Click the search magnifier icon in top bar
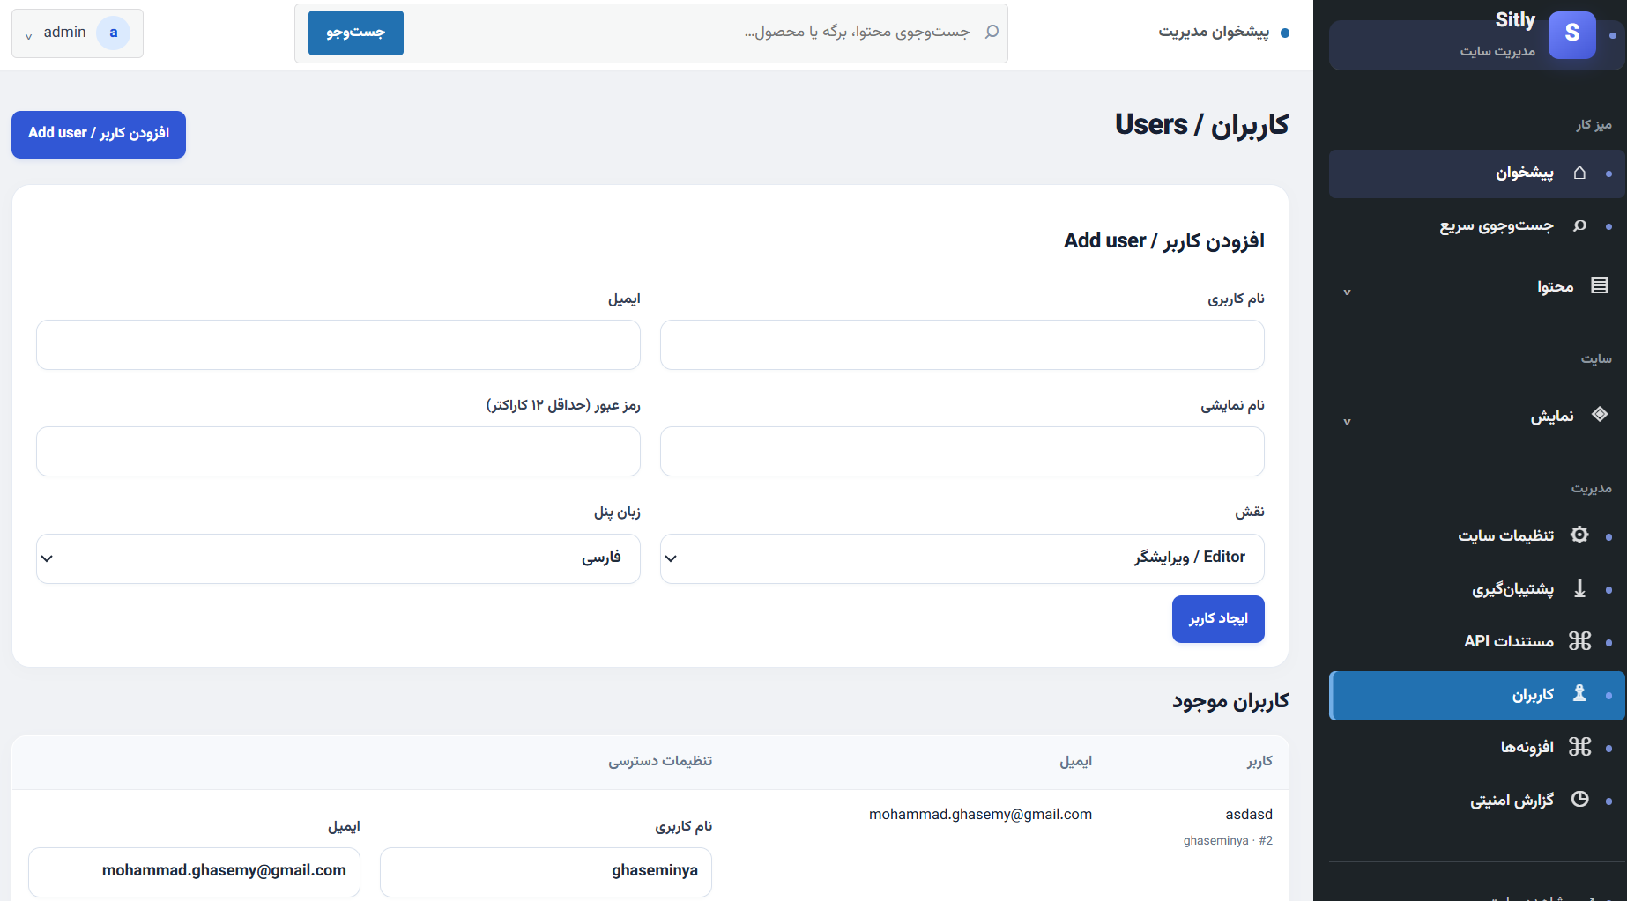Image resolution: width=1627 pixels, height=901 pixels. (x=992, y=32)
